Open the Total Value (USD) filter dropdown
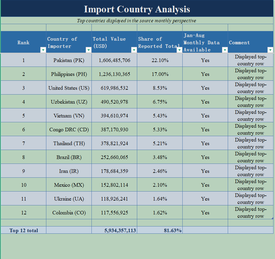 click(134, 50)
